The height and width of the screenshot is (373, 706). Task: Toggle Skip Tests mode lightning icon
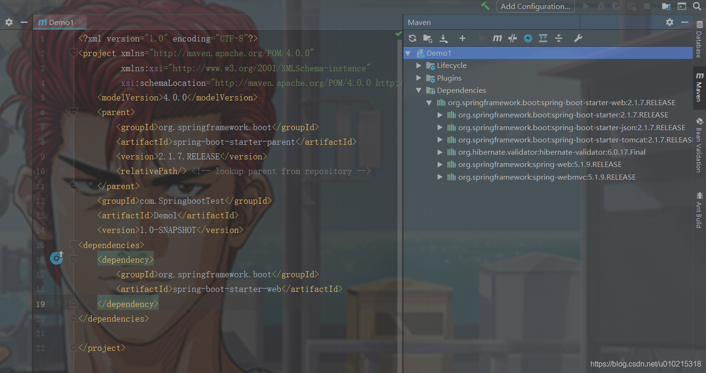(x=528, y=38)
